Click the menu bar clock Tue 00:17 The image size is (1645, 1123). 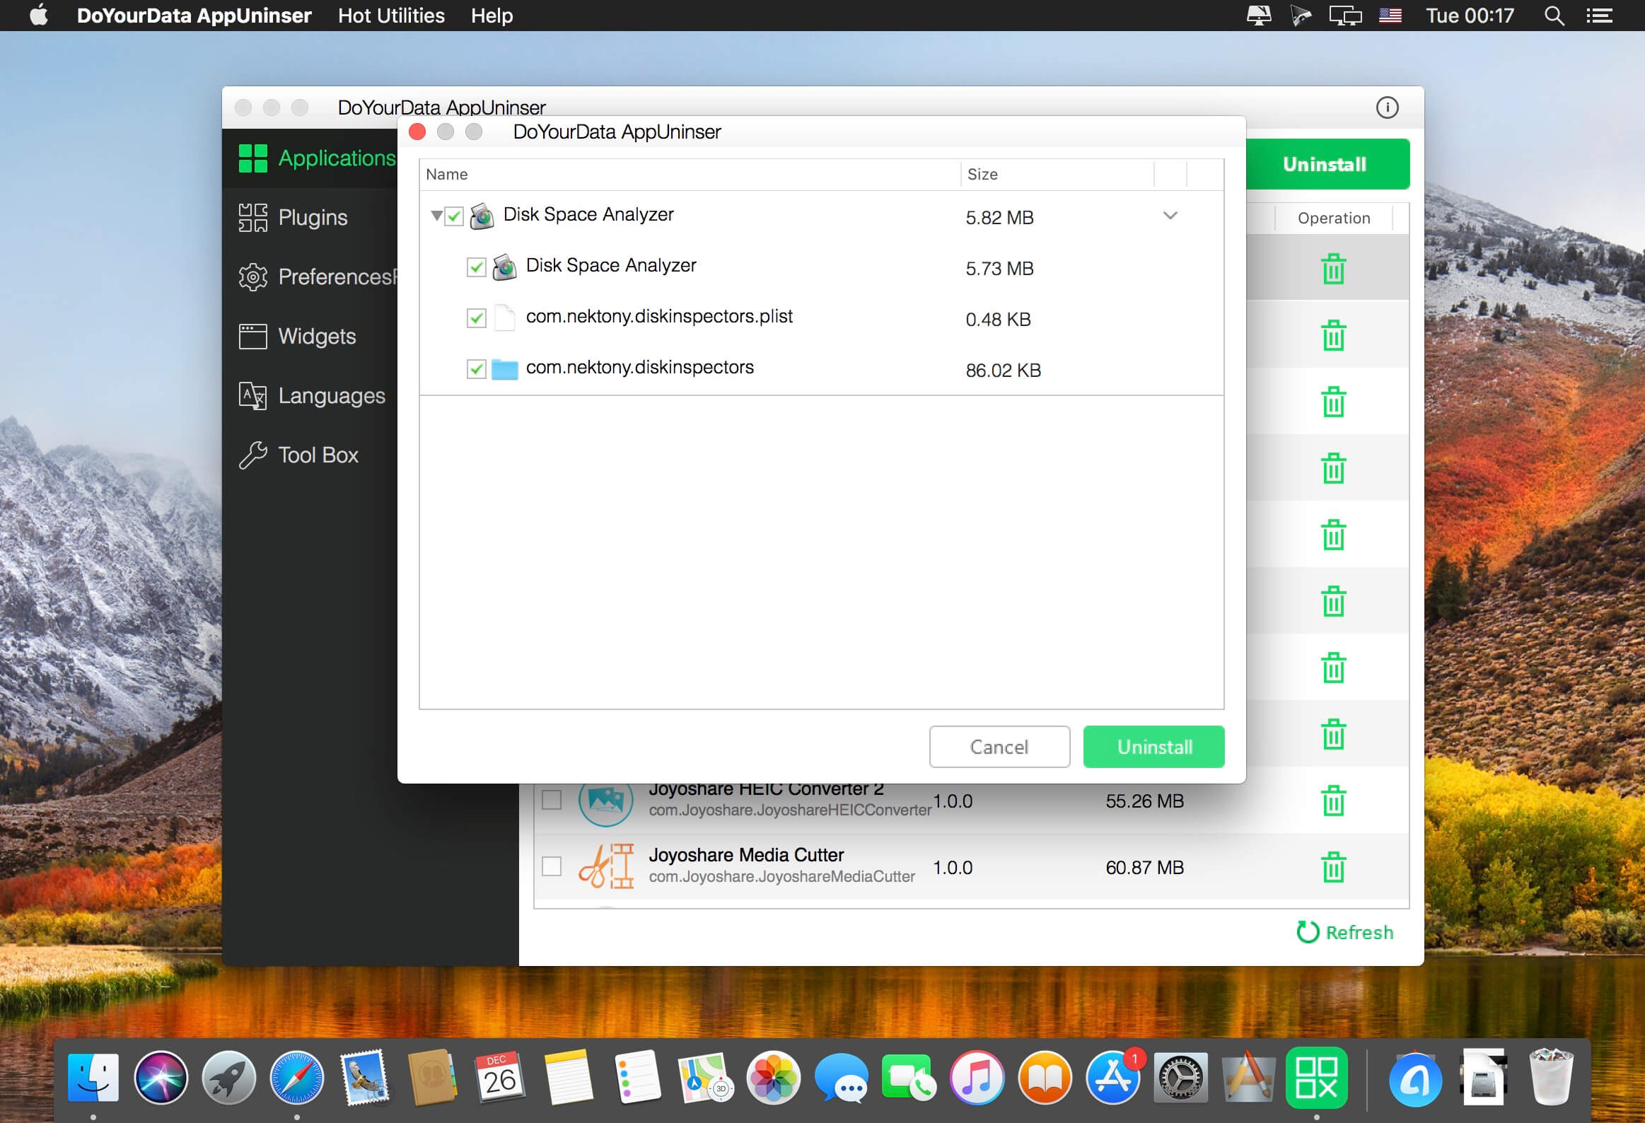(x=1470, y=16)
